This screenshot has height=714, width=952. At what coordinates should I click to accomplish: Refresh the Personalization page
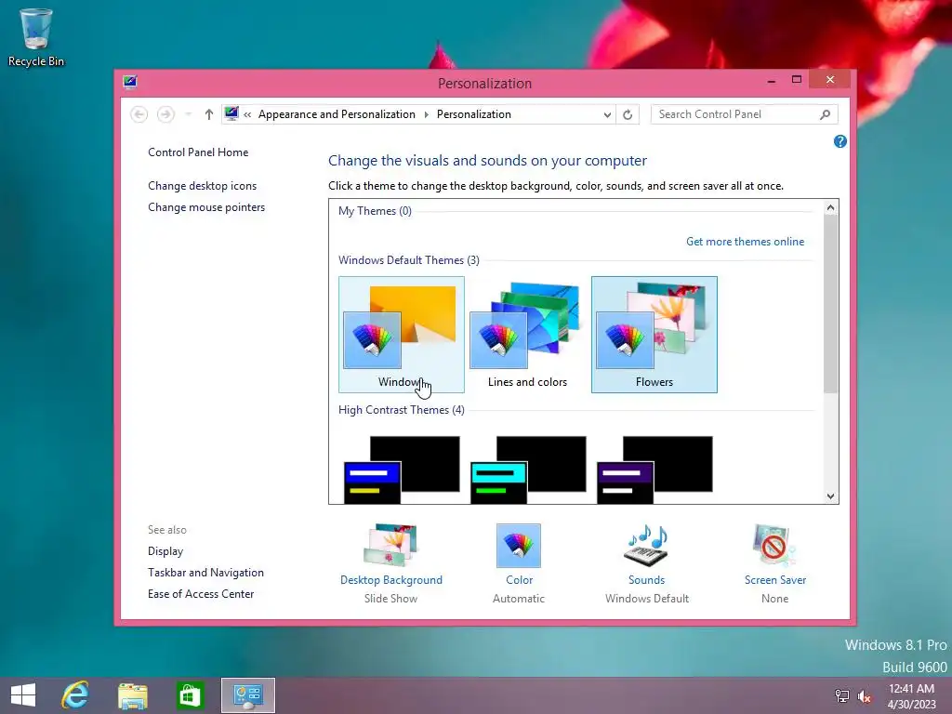(x=628, y=114)
